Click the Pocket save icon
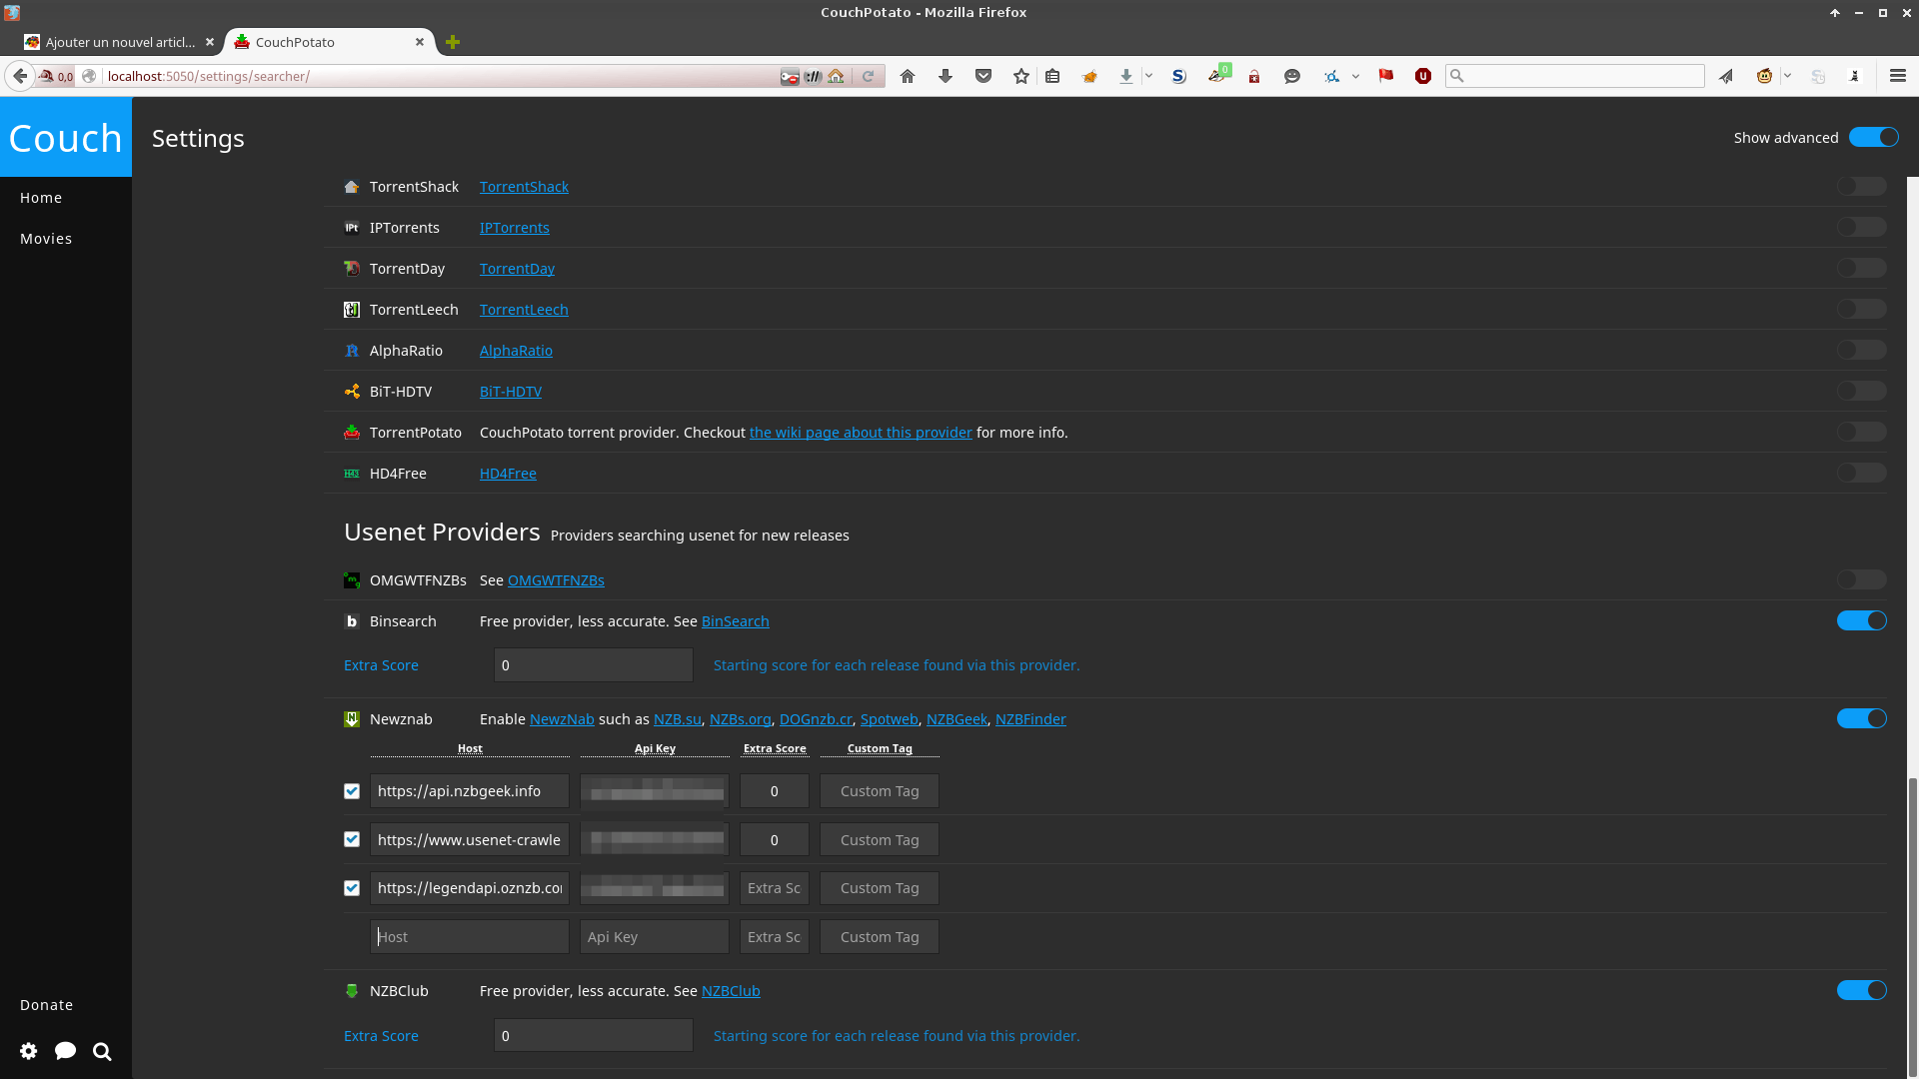 point(983,76)
